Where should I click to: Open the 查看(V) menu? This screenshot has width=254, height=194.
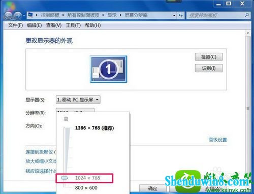pyautogui.click(x=54, y=25)
